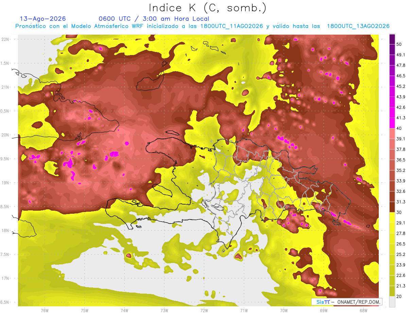Click the legend value "20"
Image resolution: width=408 pixels, height=315 pixels.
(x=399, y=296)
